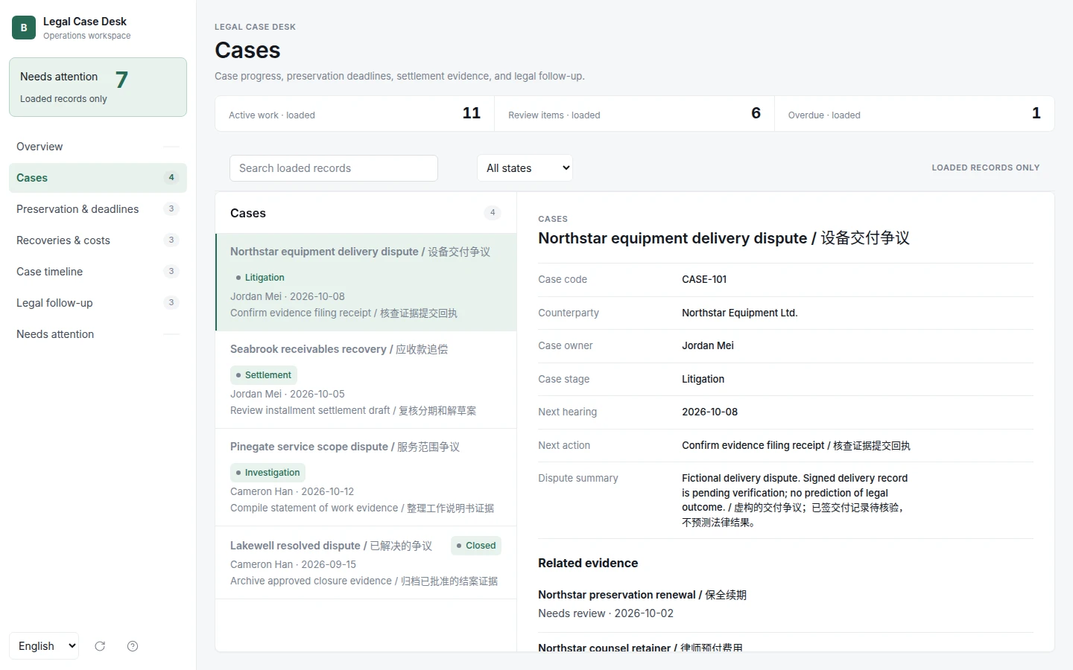Click the Overdue loaded stat tile

pos(914,114)
